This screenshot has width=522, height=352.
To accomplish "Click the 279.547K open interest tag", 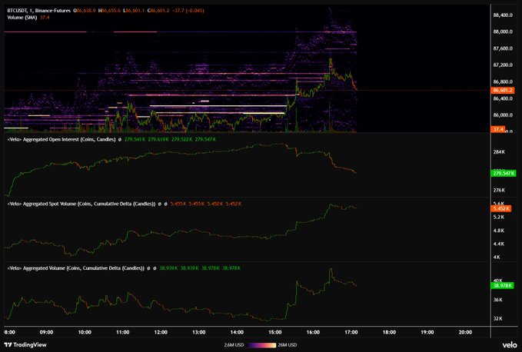I will (x=504, y=173).
